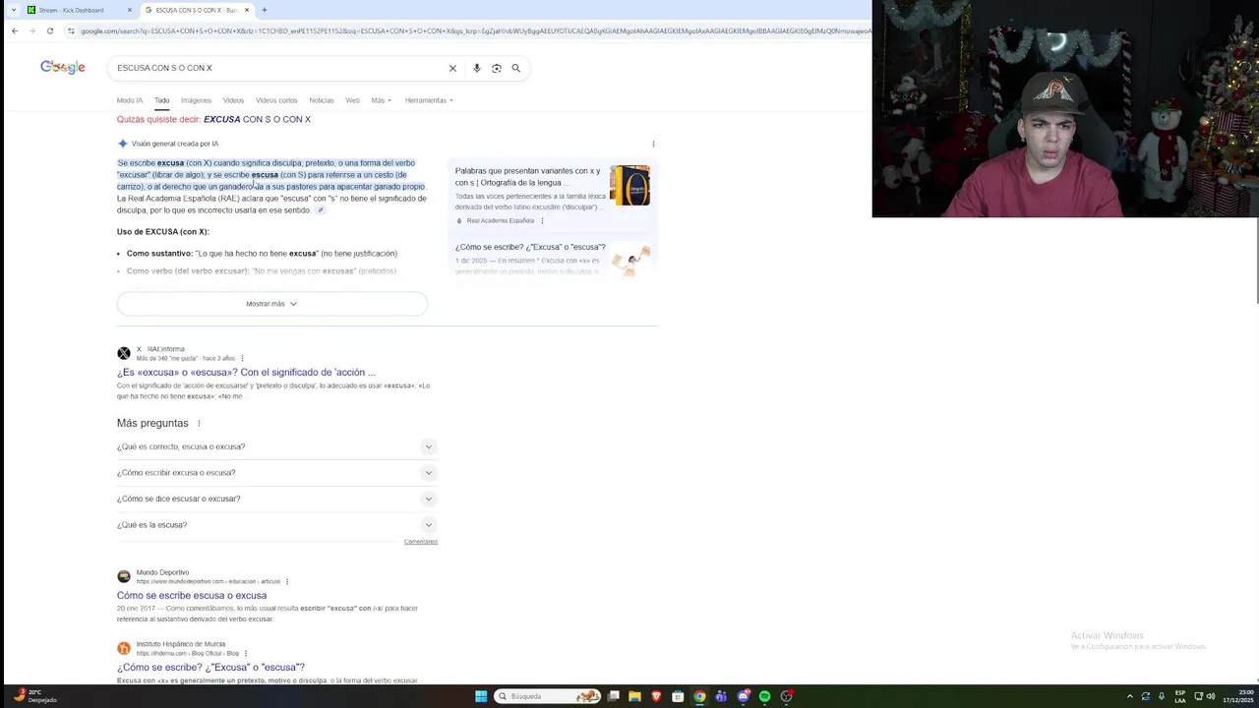The width and height of the screenshot is (1259, 708).
Task: Expand AI overview with Mostrar más
Action: 271,304
